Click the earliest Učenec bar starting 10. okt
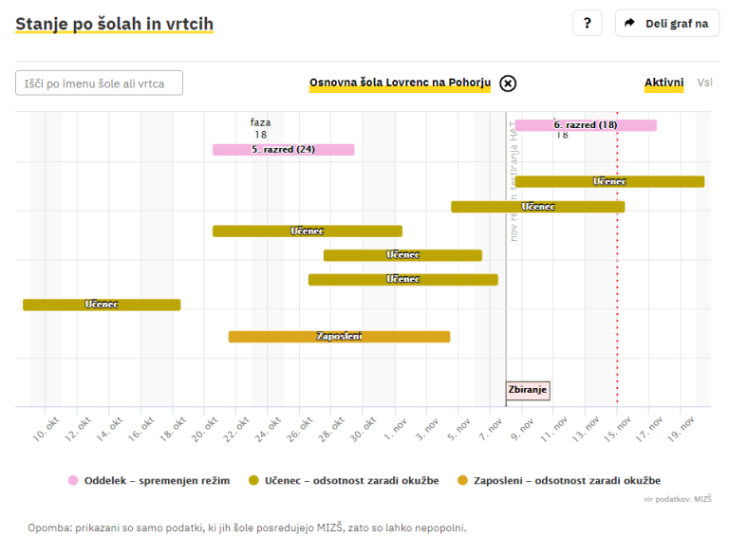Screen dimensions: 729x555 101,305
